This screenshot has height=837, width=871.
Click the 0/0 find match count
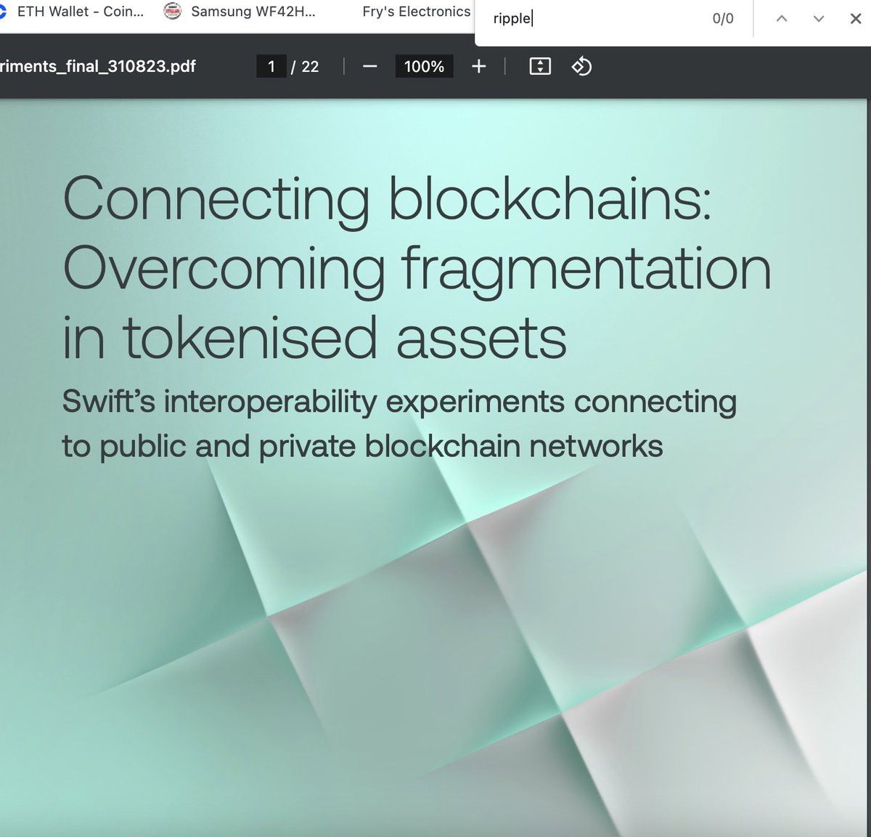tap(723, 19)
